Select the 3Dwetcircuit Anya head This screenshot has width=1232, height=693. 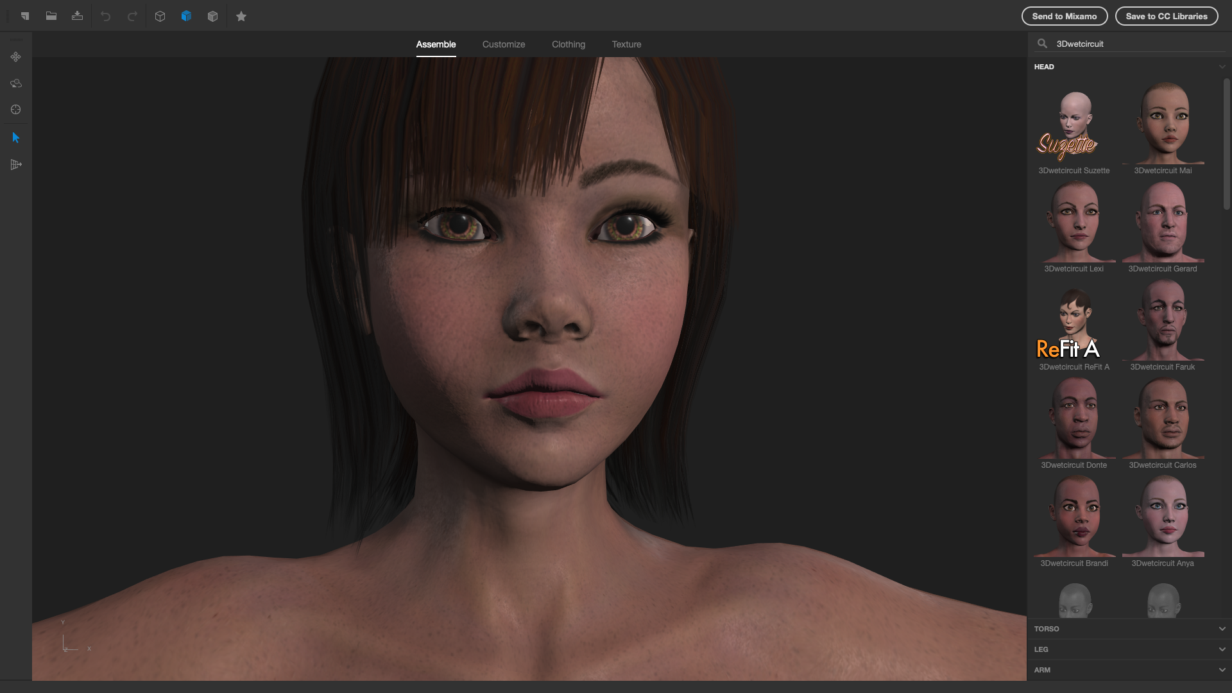point(1163,521)
